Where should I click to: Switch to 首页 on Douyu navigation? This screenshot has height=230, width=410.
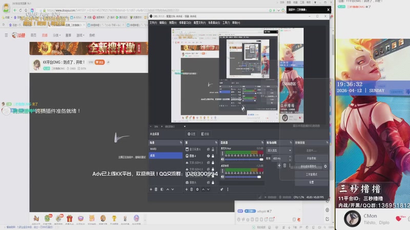coord(33,35)
